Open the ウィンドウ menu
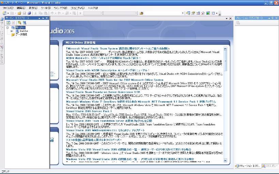Screen dimensions: 279x174 [61, 8]
